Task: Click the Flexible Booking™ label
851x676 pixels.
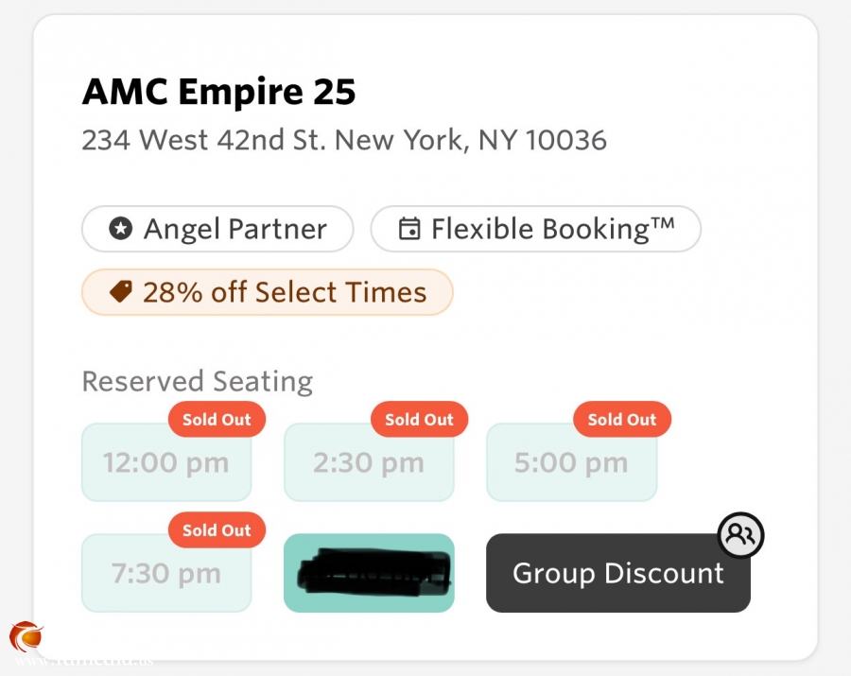Action: [552, 229]
